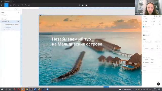162x91 pixels.
Task: Click first selection color swatch
Action: (144, 60)
